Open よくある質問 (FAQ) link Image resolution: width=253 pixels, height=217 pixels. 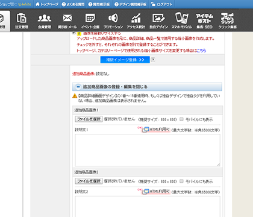point(73,4)
